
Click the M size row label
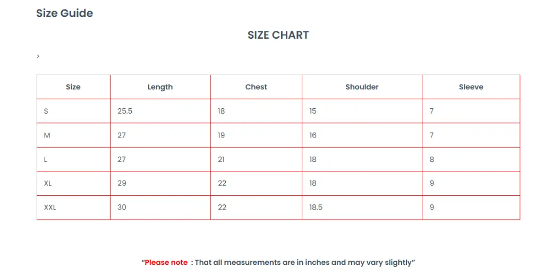click(47, 135)
